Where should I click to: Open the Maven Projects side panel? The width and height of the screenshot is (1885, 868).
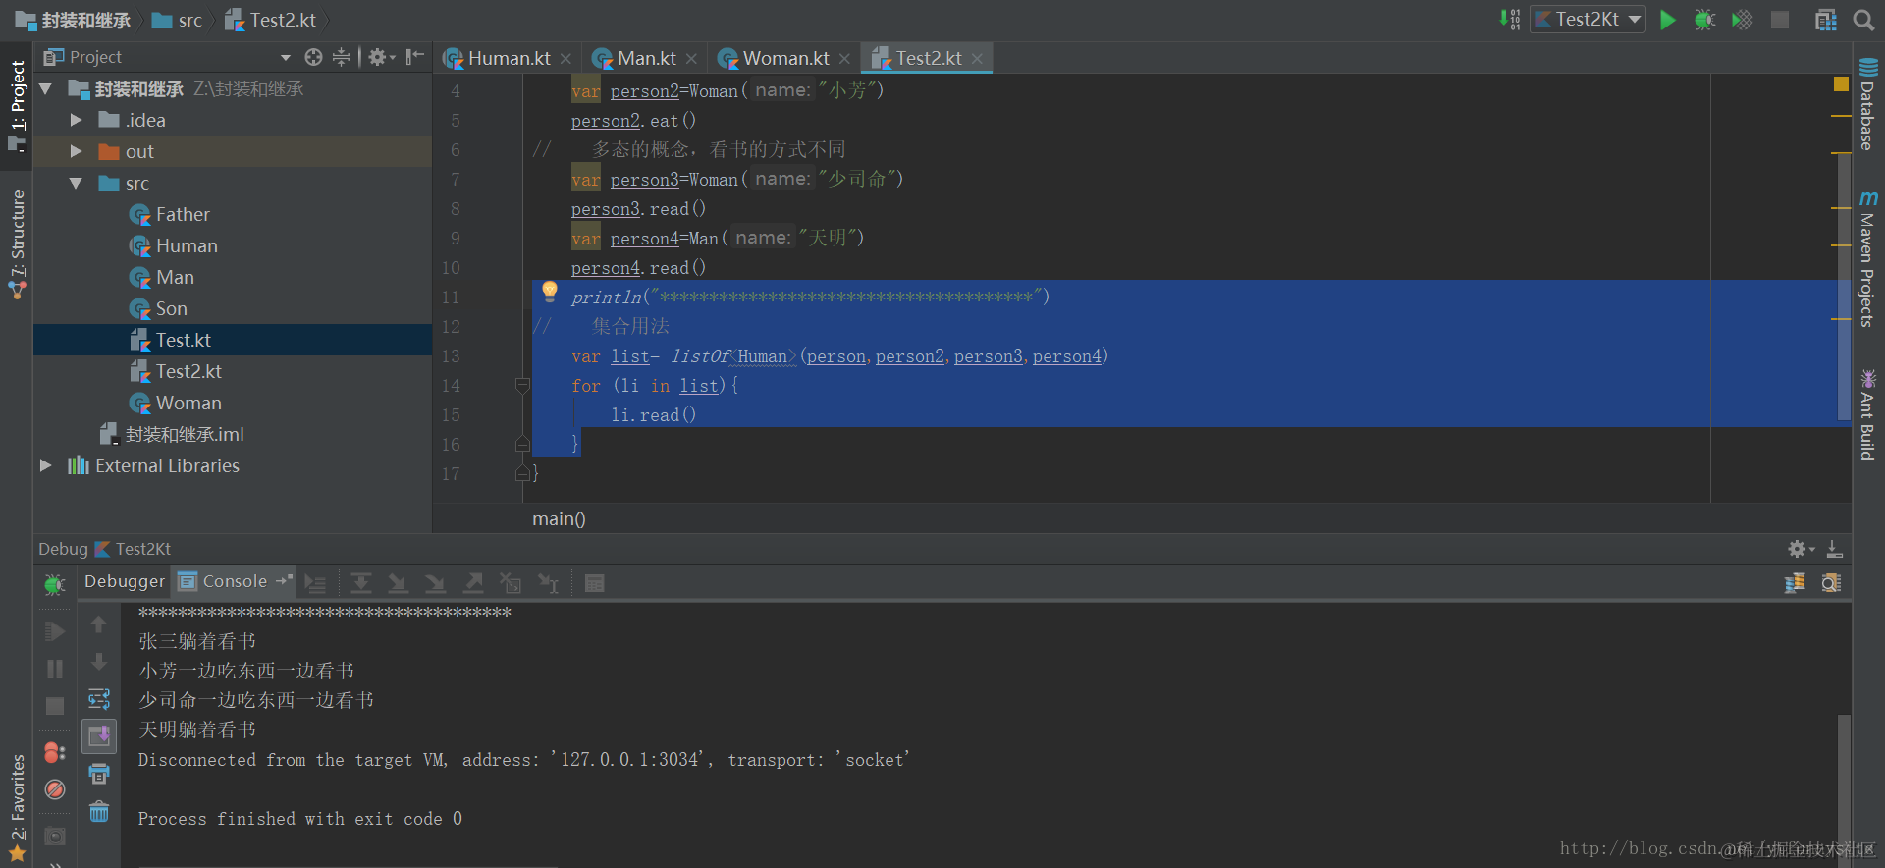tap(1867, 259)
